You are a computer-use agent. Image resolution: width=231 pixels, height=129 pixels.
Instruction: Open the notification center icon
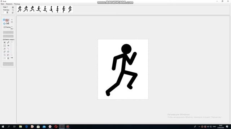coord(227,126)
